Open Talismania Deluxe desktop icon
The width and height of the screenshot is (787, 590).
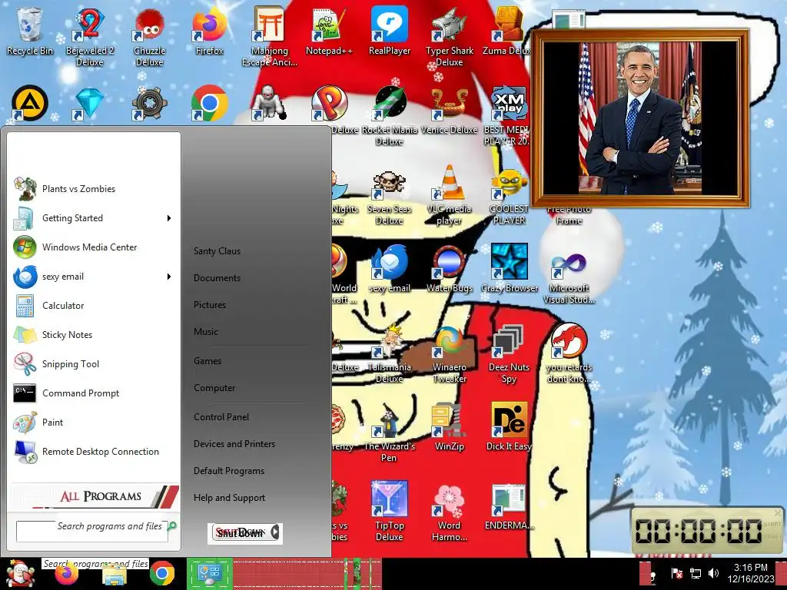[x=390, y=354]
